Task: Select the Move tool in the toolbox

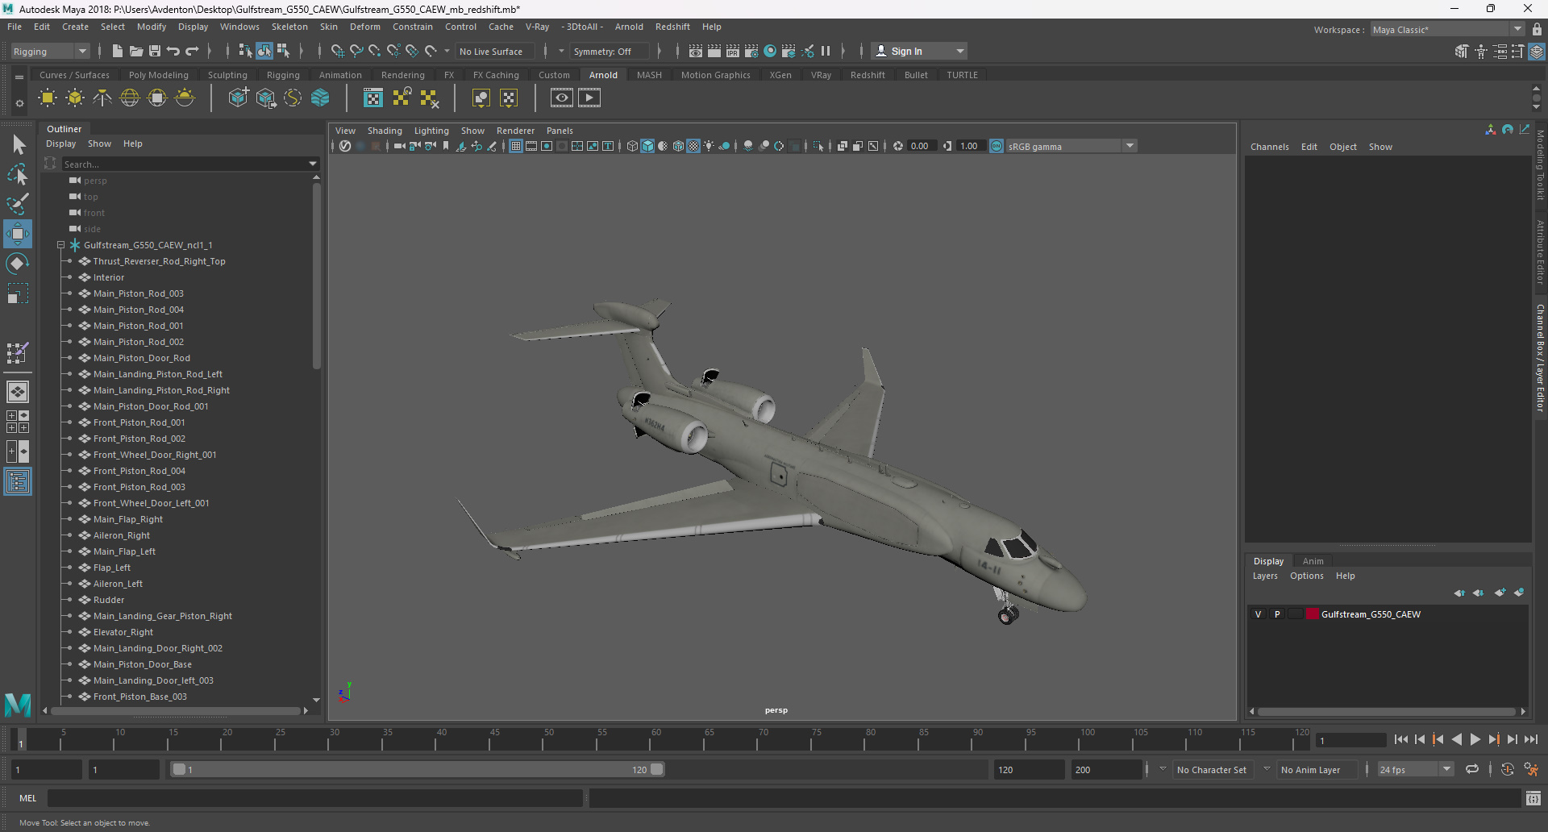Action: (18, 234)
